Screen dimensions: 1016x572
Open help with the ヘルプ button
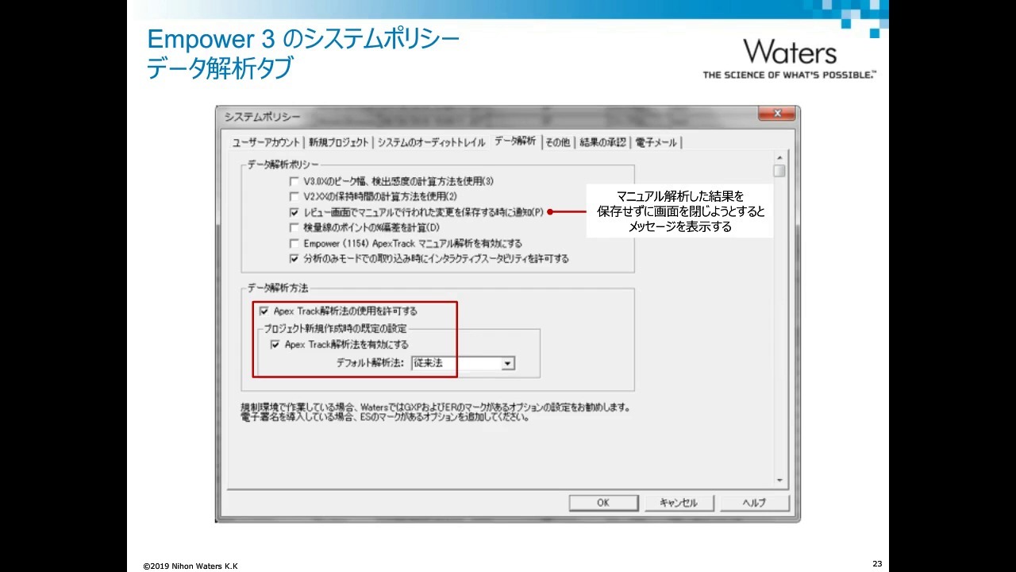pos(754,503)
